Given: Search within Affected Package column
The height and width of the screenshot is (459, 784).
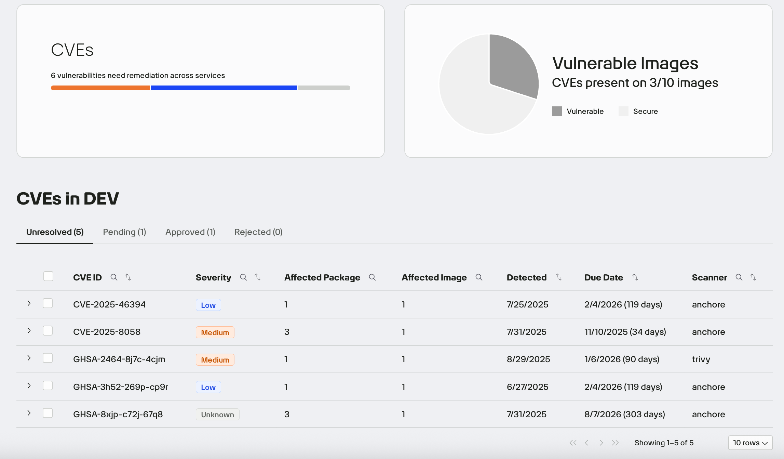Looking at the screenshot, I should (372, 277).
